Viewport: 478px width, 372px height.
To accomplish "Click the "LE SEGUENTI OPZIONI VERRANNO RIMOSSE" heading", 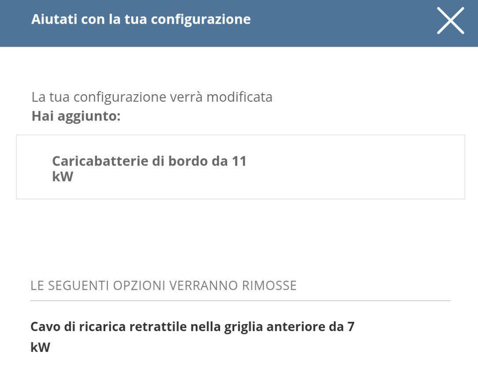I will tap(164, 286).
